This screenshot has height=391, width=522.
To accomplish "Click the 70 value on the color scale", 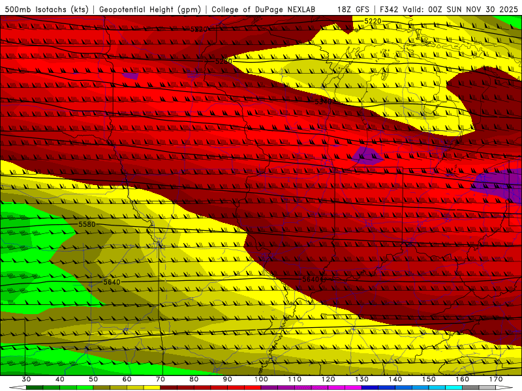I will point(161,379).
